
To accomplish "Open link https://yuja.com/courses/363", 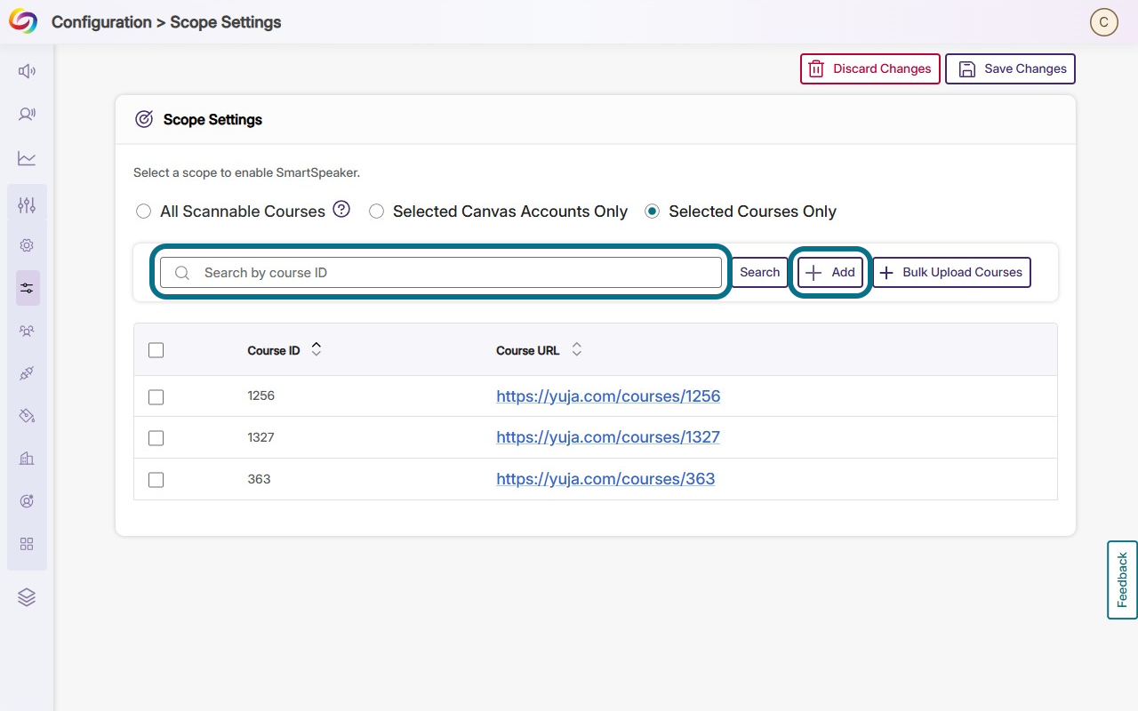I will (605, 479).
